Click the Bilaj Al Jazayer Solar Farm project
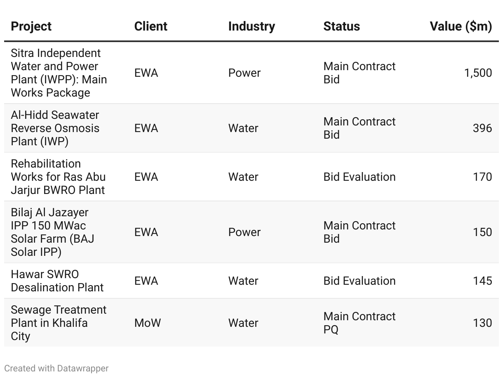The width and height of the screenshot is (503, 378). (x=53, y=232)
